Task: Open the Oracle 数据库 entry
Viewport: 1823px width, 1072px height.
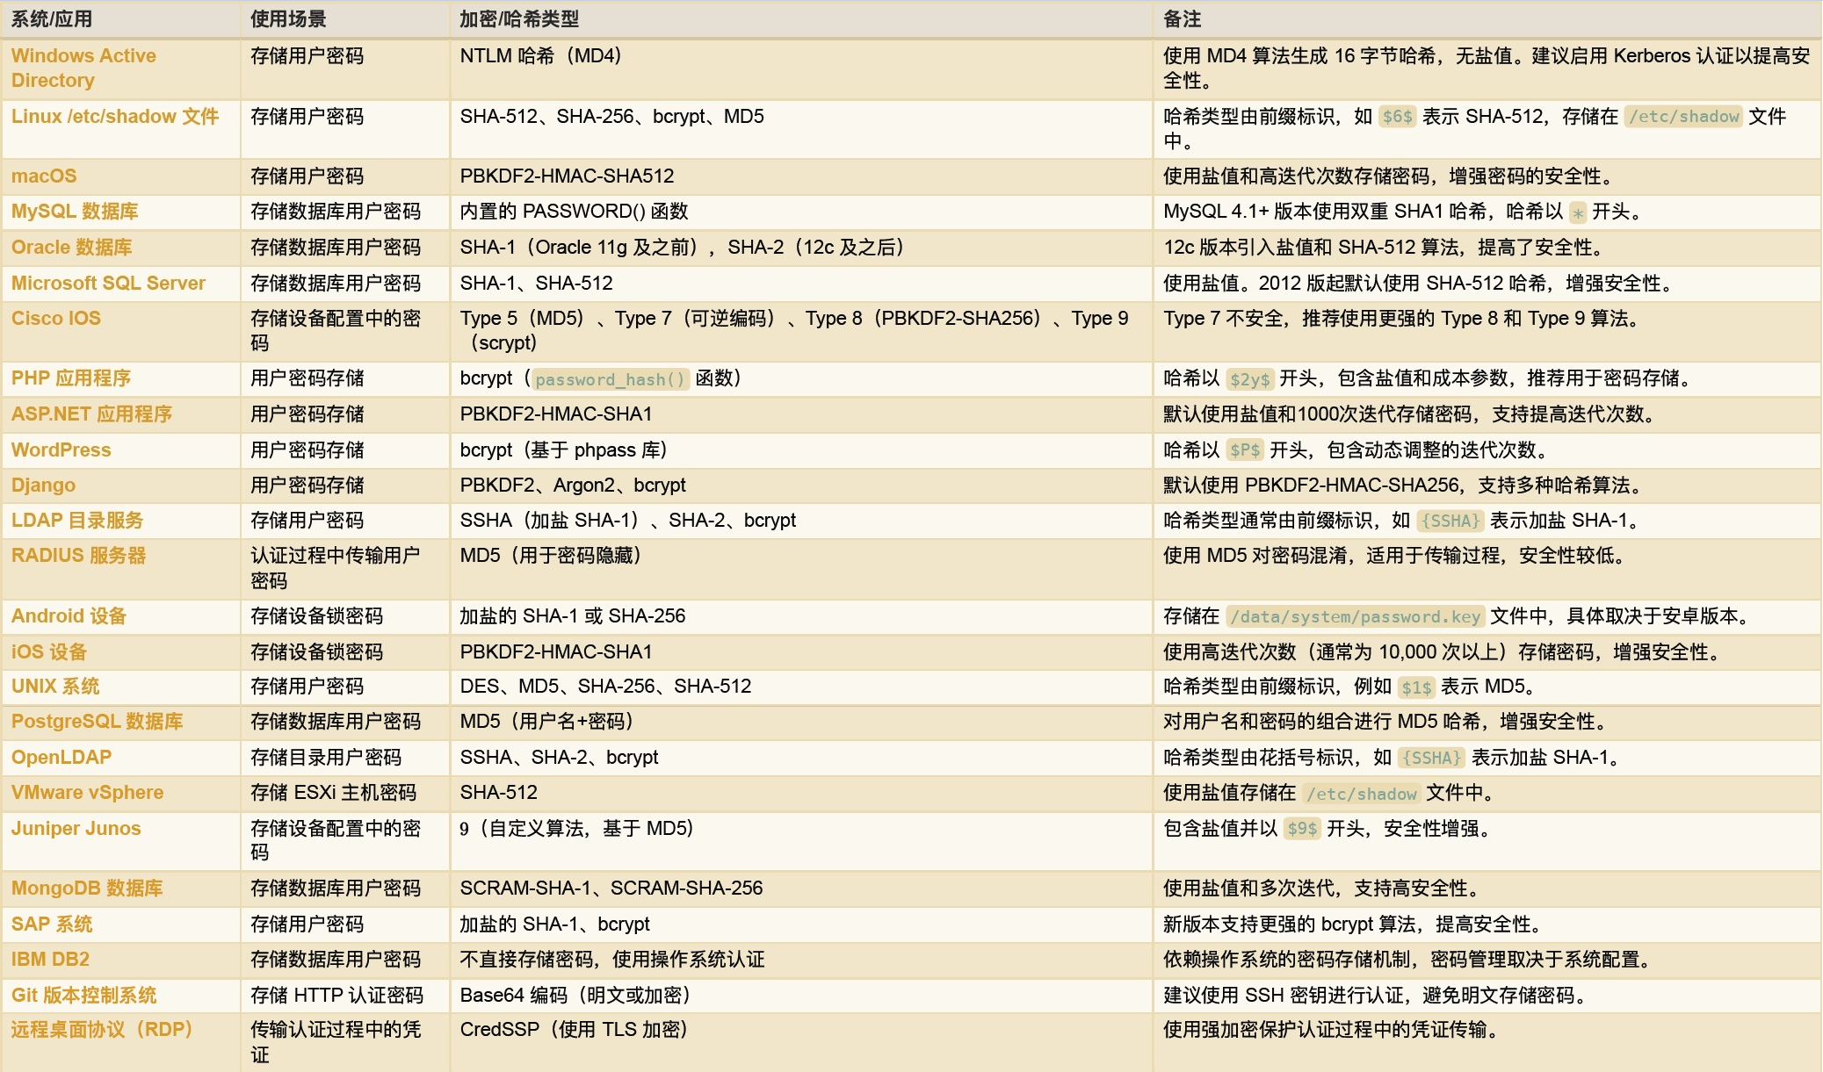Action: 71,247
